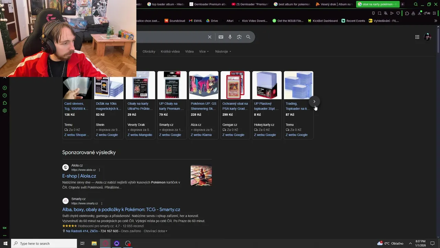
Task: Open Task View on taskbar
Action: tap(82, 244)
